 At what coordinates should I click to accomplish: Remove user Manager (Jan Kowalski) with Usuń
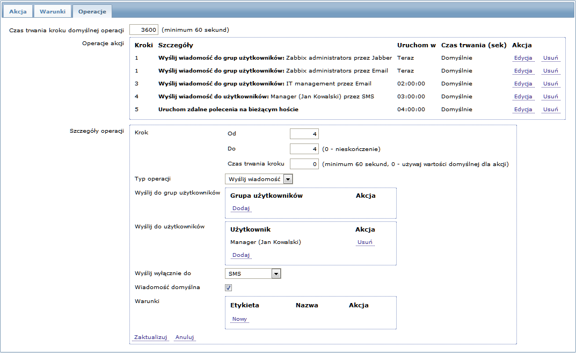(365, 242)
